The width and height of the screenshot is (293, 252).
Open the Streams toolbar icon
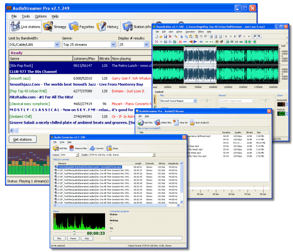55,27
